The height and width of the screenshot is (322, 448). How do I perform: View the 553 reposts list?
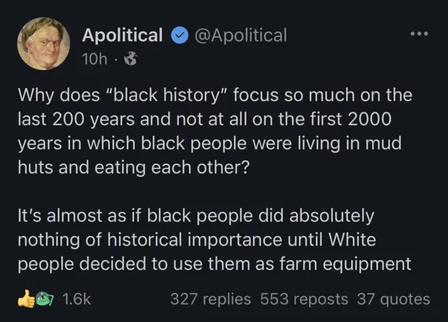pyautogui.click(x=304, y=299)
